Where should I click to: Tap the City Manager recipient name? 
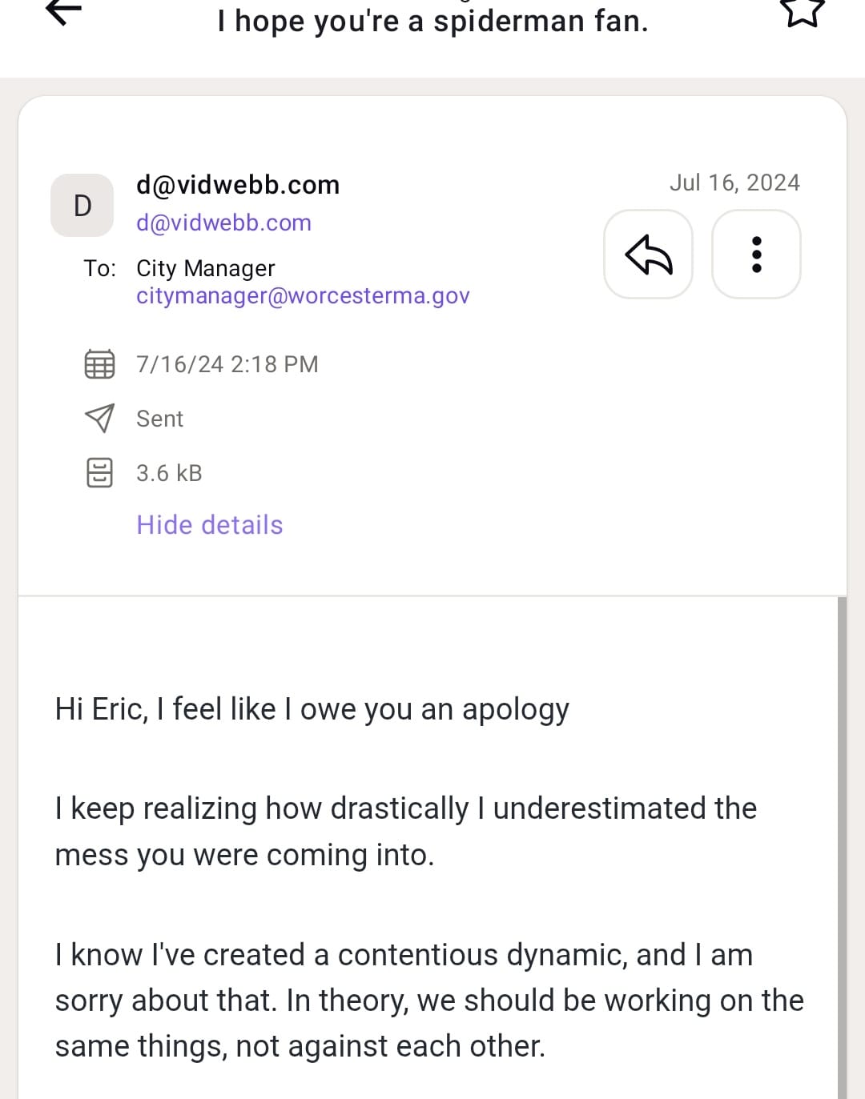[x=206, y=268]
